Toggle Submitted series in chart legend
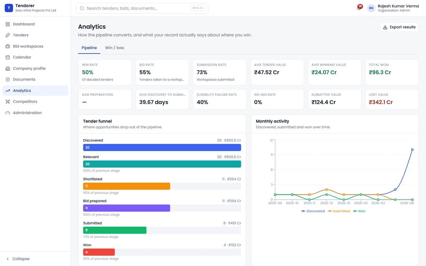This screenshot has height=266, width=426. (x=339, y=211)
